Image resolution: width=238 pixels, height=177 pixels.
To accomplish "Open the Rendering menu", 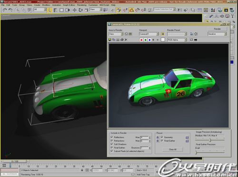I will [x=82, y=5].
